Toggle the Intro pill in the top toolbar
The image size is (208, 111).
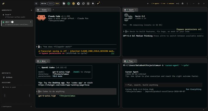point(51,4)
